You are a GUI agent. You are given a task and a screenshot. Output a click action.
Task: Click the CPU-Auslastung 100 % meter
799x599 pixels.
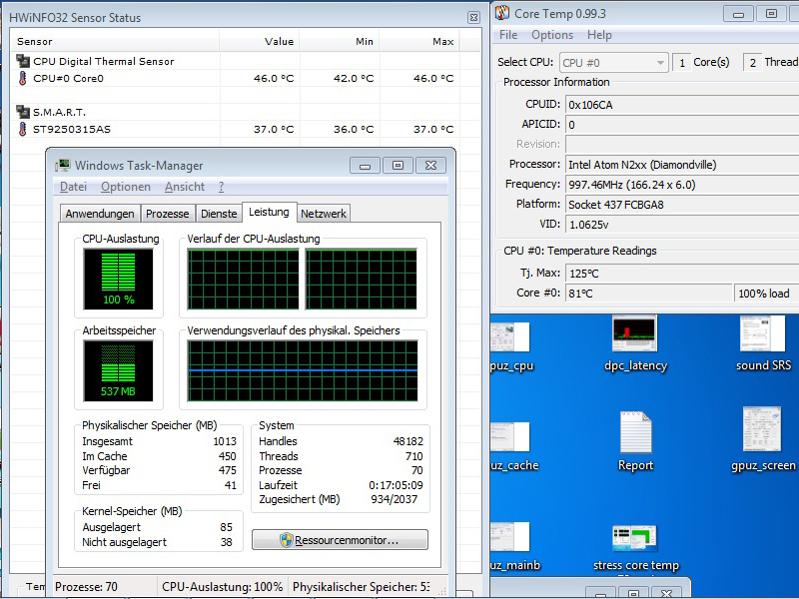point(118,279)
